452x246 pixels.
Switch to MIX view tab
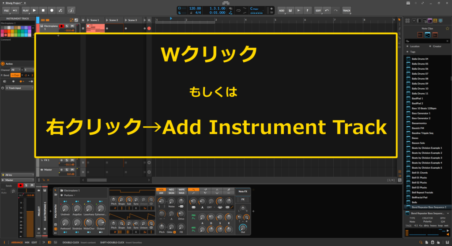27,242
